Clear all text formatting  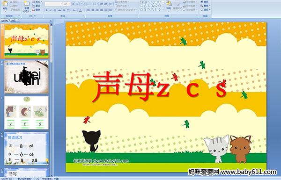(82, 4)
